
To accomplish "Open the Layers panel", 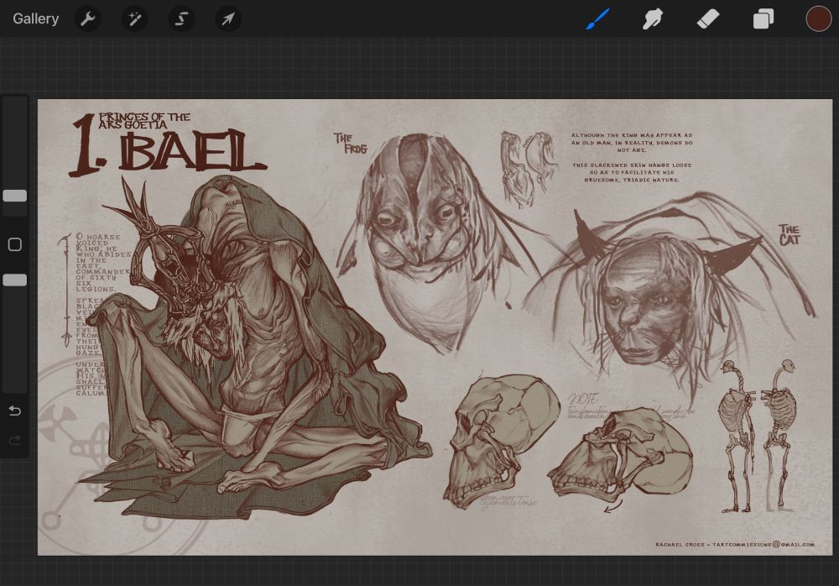I will click(763, 18).
